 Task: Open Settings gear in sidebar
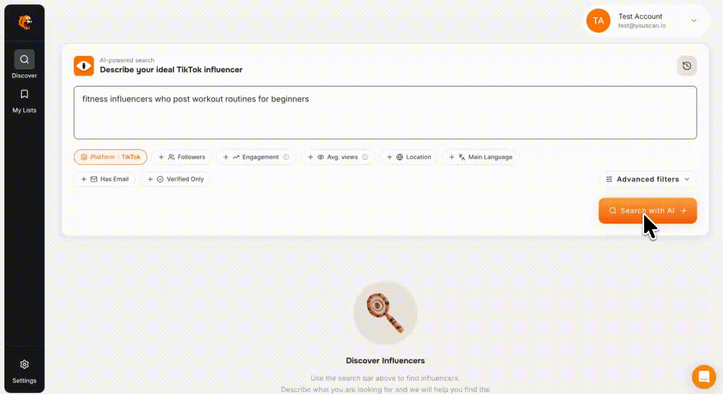tap(24, 364)
